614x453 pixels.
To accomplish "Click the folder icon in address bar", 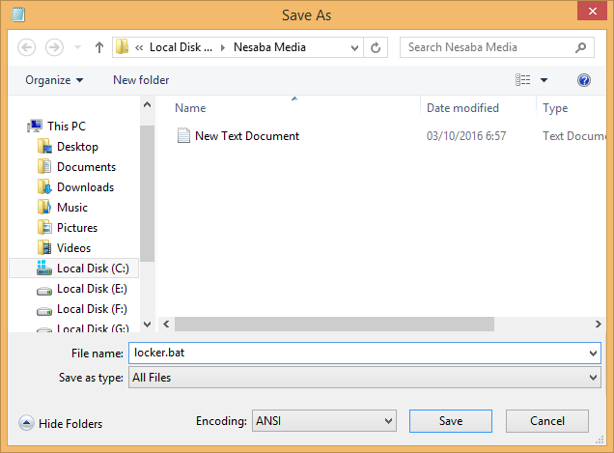I will (123, 47).
